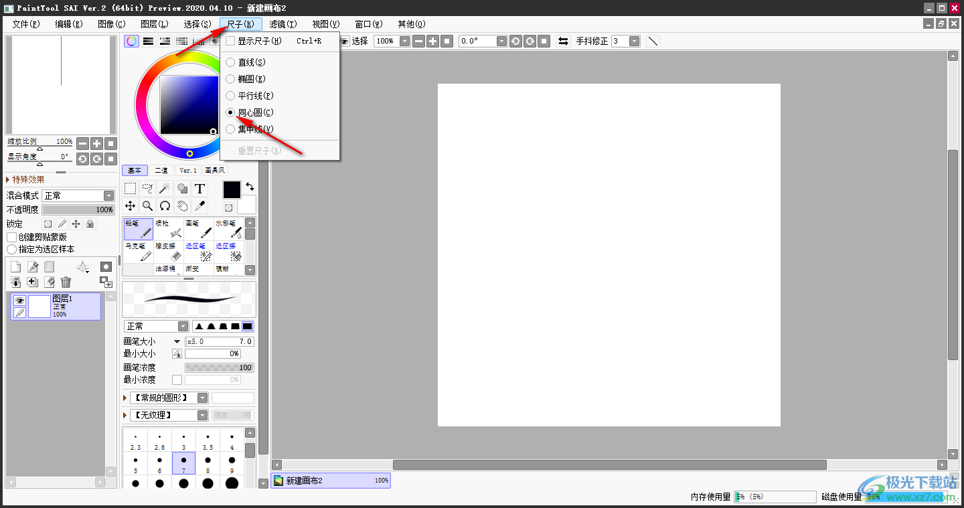The height and width of the screenshot is (508, 964).
Task: Select the Text (T) tool
Action: pyautogui.click(x=199, y=189)
